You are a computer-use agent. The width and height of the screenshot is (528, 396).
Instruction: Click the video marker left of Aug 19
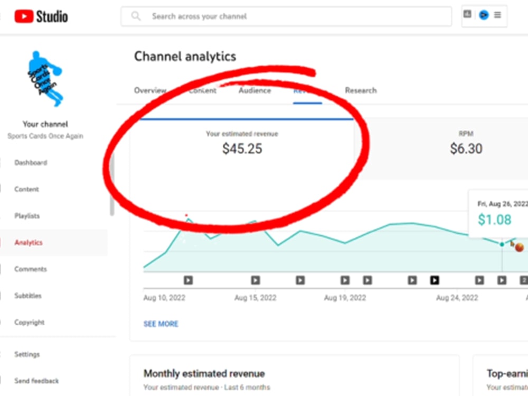pos(300,280)
